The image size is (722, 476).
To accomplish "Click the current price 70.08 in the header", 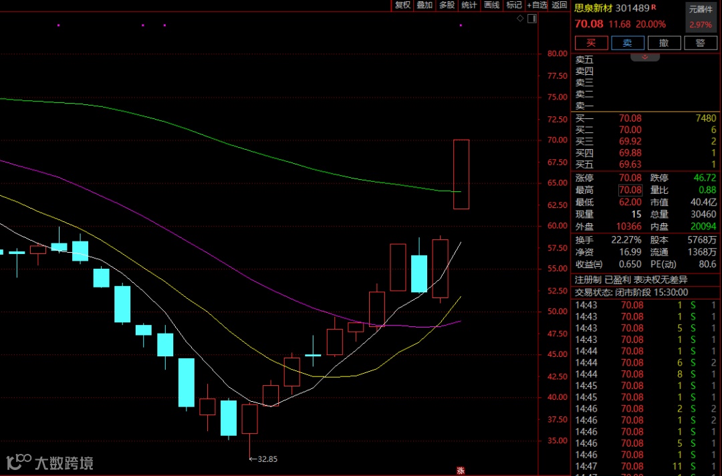I will point(589,24).
